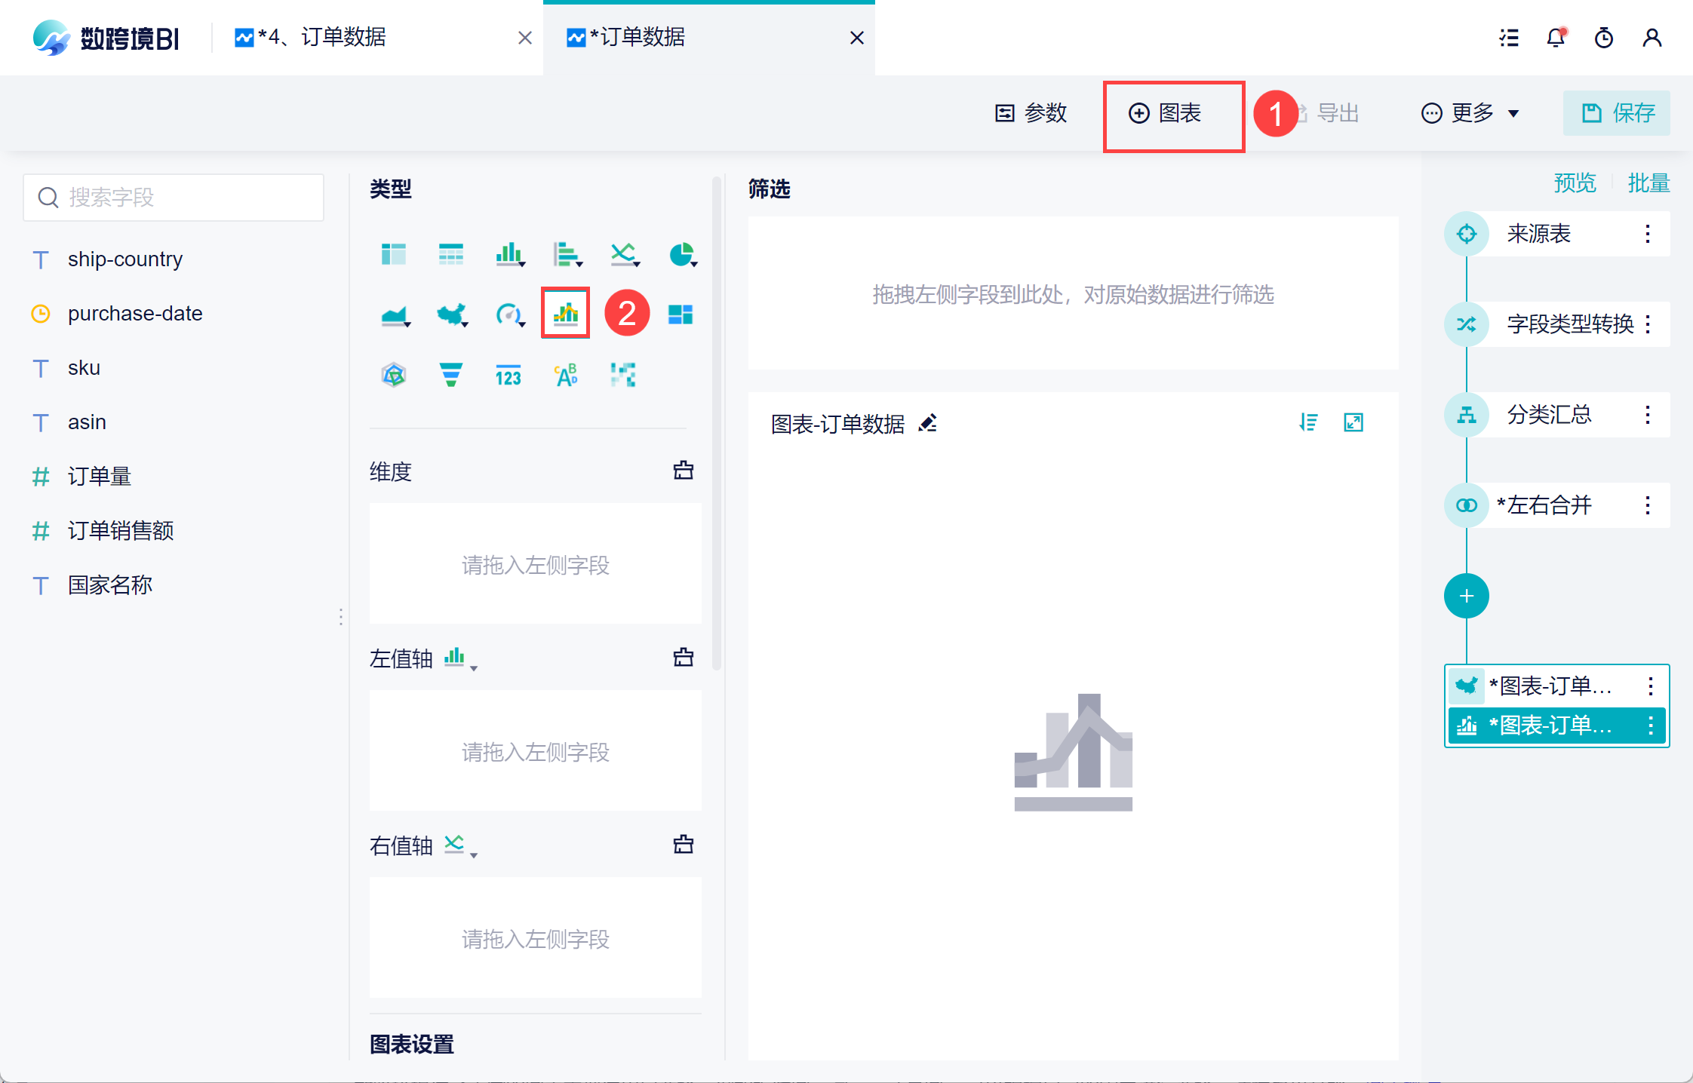Click the rename pencil next to chart title
1693x1083 pixels.
[928, 424]
